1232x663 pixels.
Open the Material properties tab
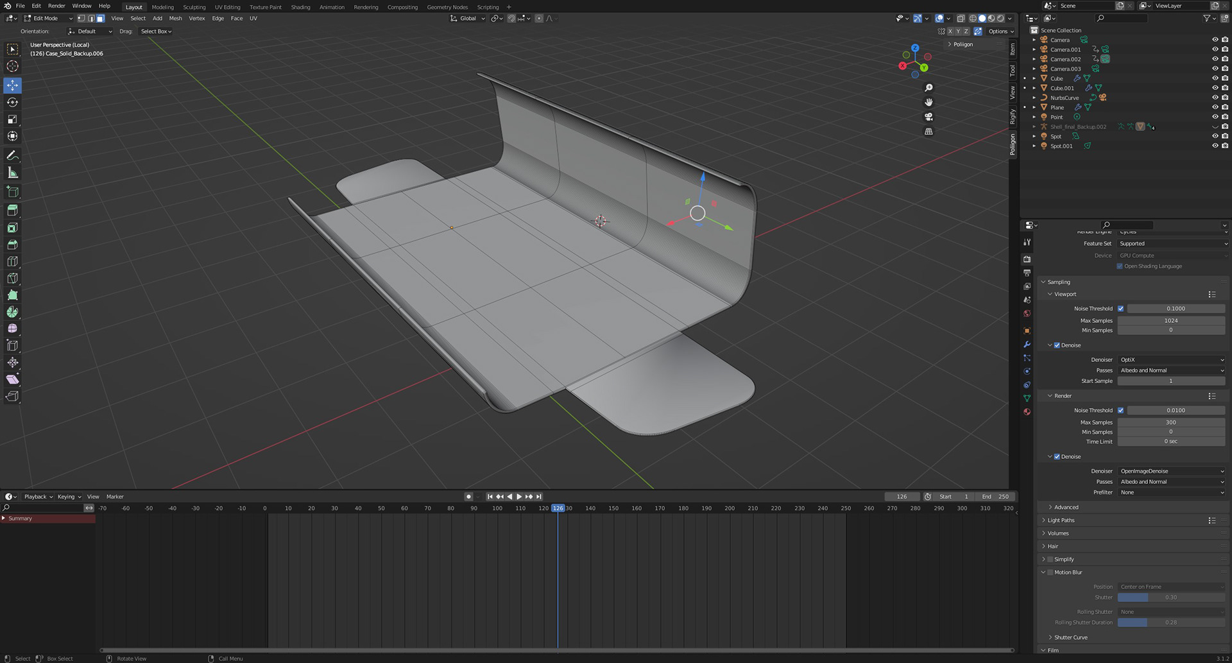[x=1027, y=412]
